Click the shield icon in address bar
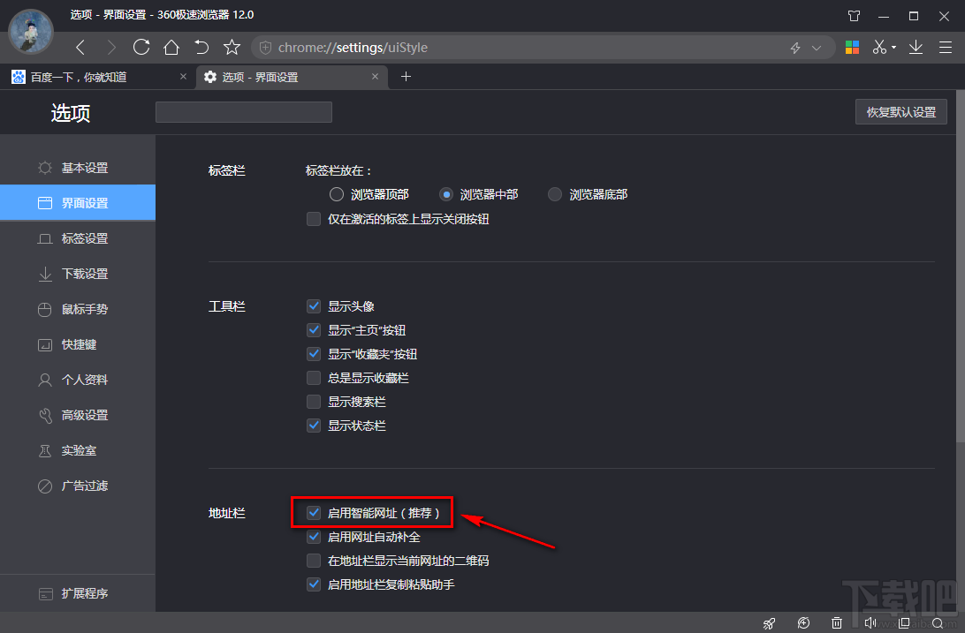This screenshot has width=965, height=633. pos(265,48)
